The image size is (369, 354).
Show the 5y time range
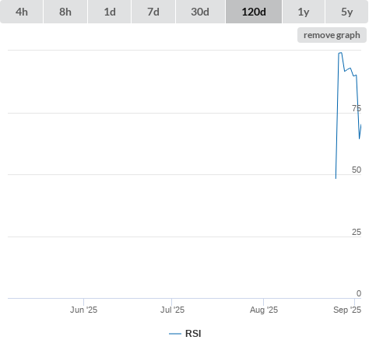[x=347, y=12]
